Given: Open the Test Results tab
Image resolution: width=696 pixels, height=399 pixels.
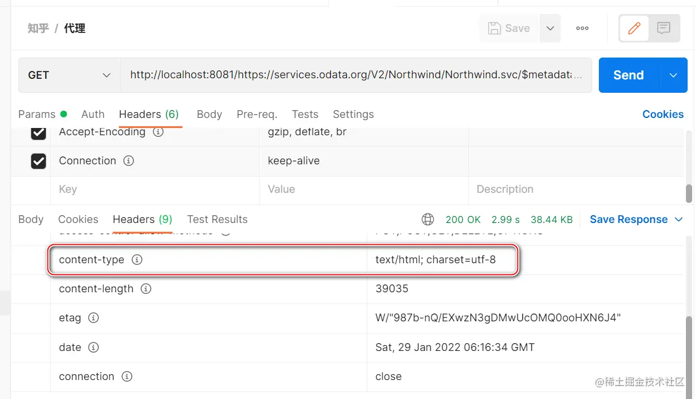Looking at the screenshot, I should [x=217, y=220].
